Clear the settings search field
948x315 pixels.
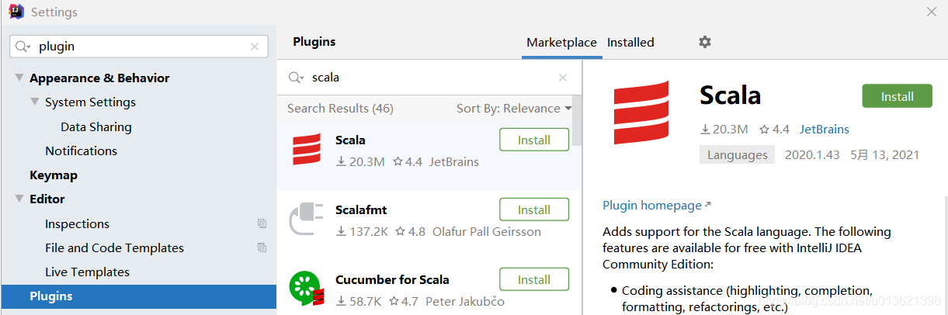255,47
